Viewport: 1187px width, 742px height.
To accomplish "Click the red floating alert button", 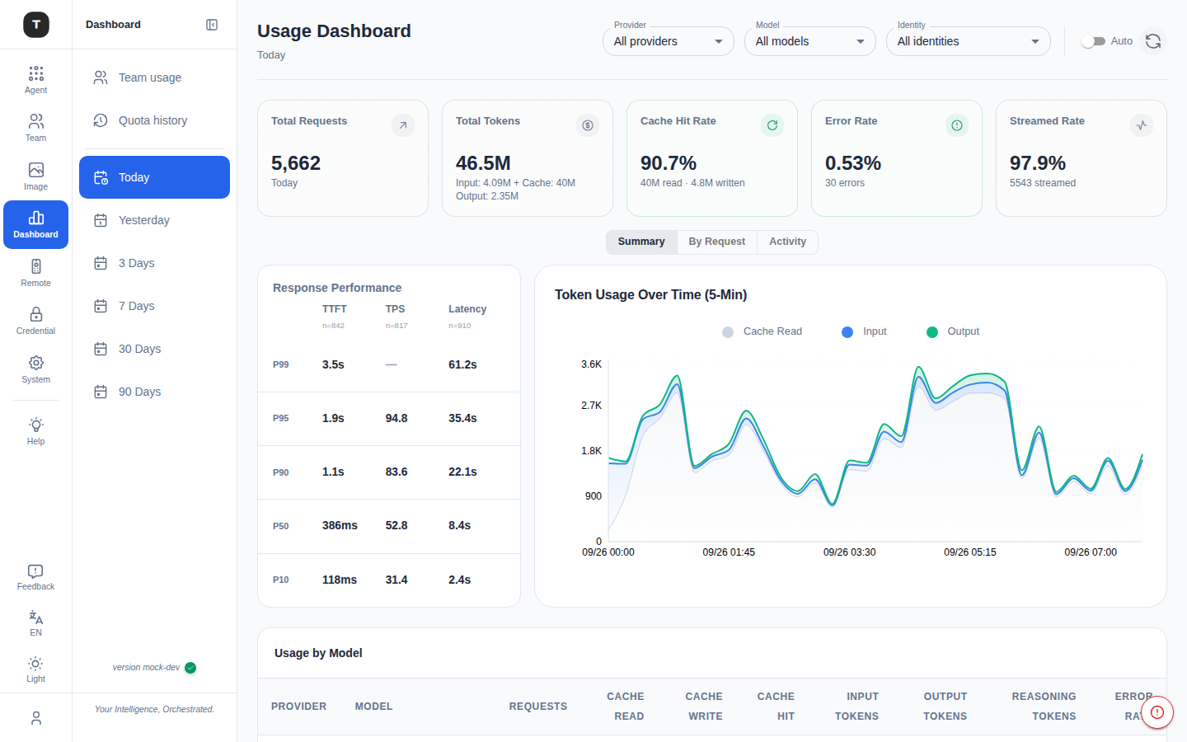I will (1157, 712).
